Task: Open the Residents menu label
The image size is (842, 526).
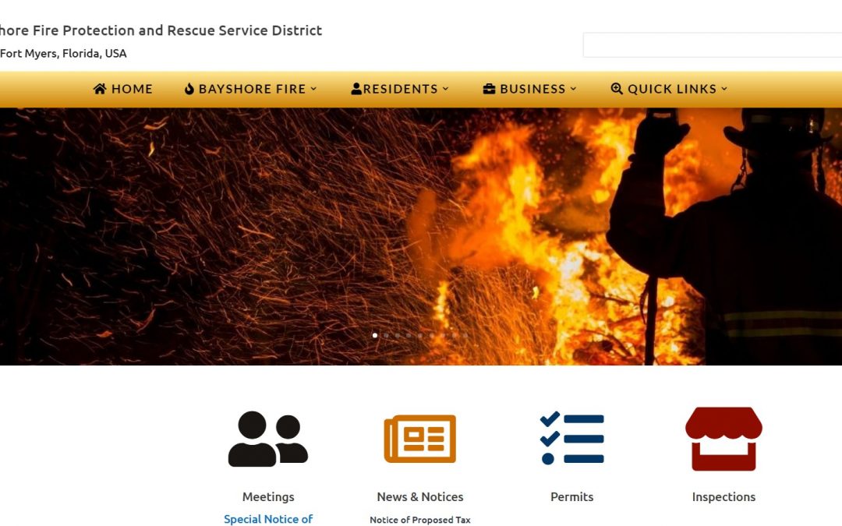Action: [400, 89]
